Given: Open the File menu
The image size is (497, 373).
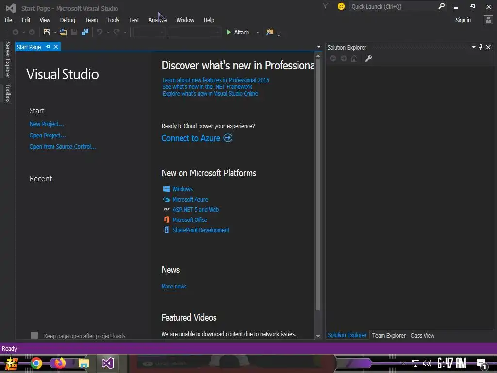Looking at the screenshot, I should (x=9, y=20).
